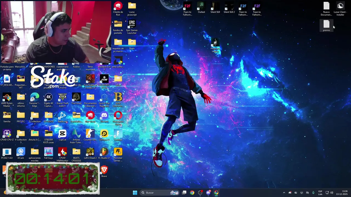Launch the Brave browser shortcut

click(x=104, y=172)
